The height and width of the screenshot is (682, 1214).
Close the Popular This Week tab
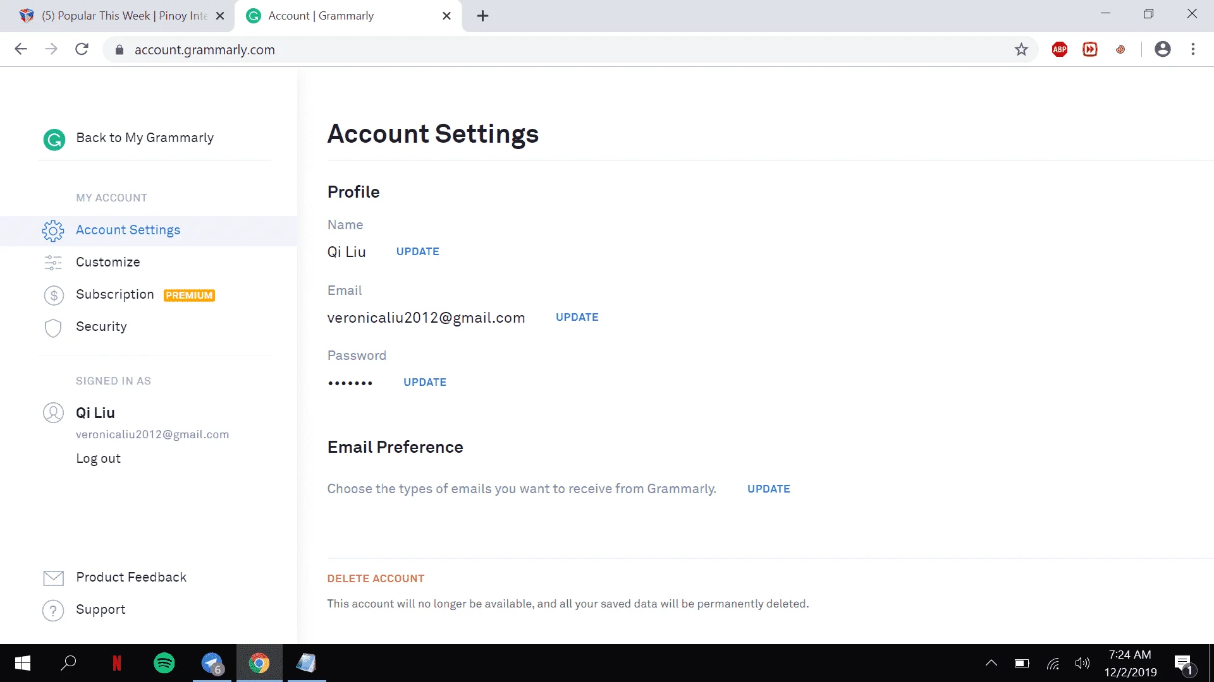[220, 16]
